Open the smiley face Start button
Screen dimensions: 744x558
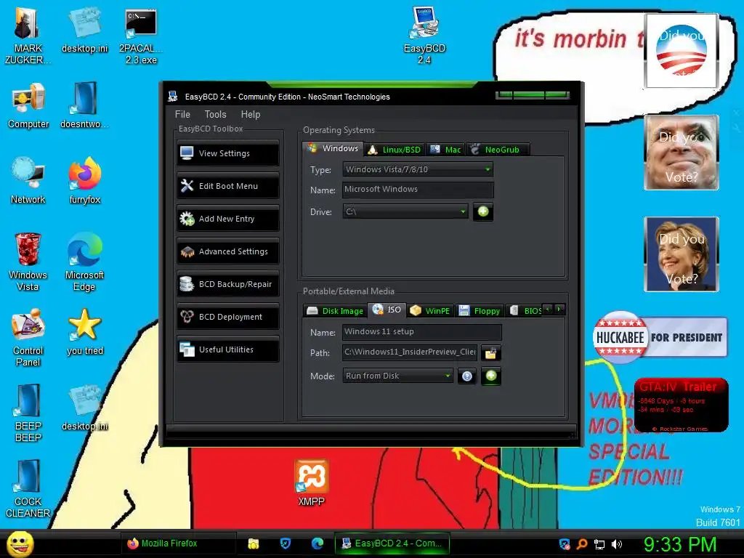tap(20, 543)
